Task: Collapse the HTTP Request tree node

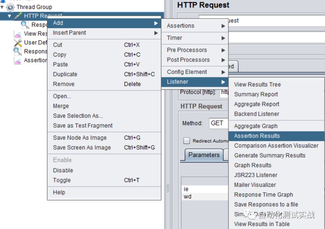Action: tap(9, 16)
